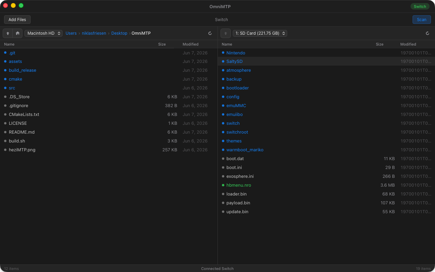The image size is (435, 272).
Task: Select the .git folder
Action: coord(109,53)
